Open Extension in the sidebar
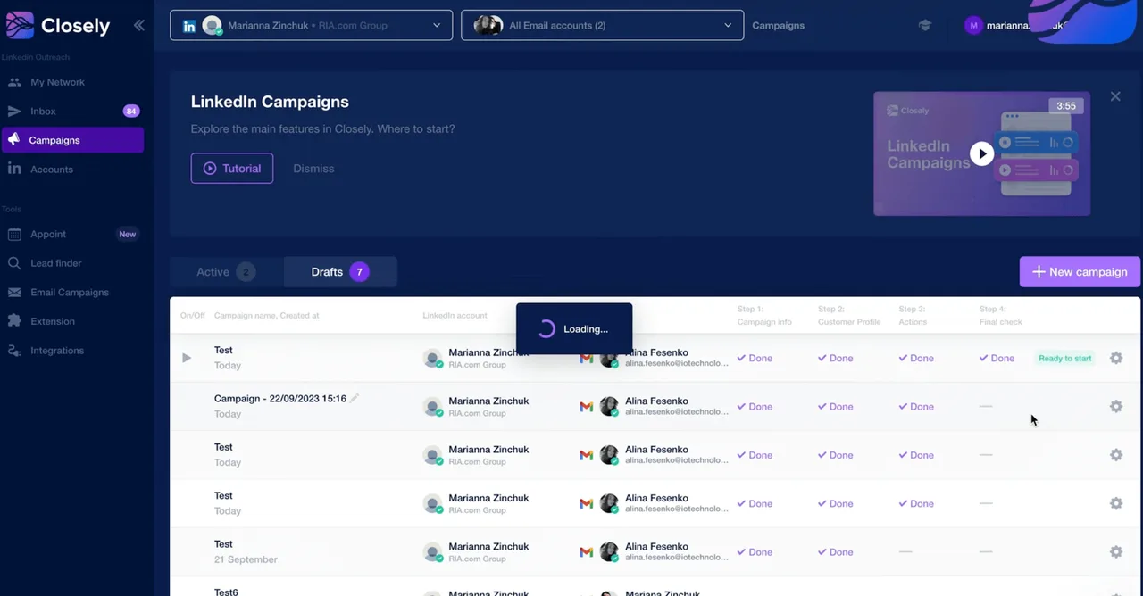Image resolution: width=1143 pixels, height=596 pixels. 53,321
